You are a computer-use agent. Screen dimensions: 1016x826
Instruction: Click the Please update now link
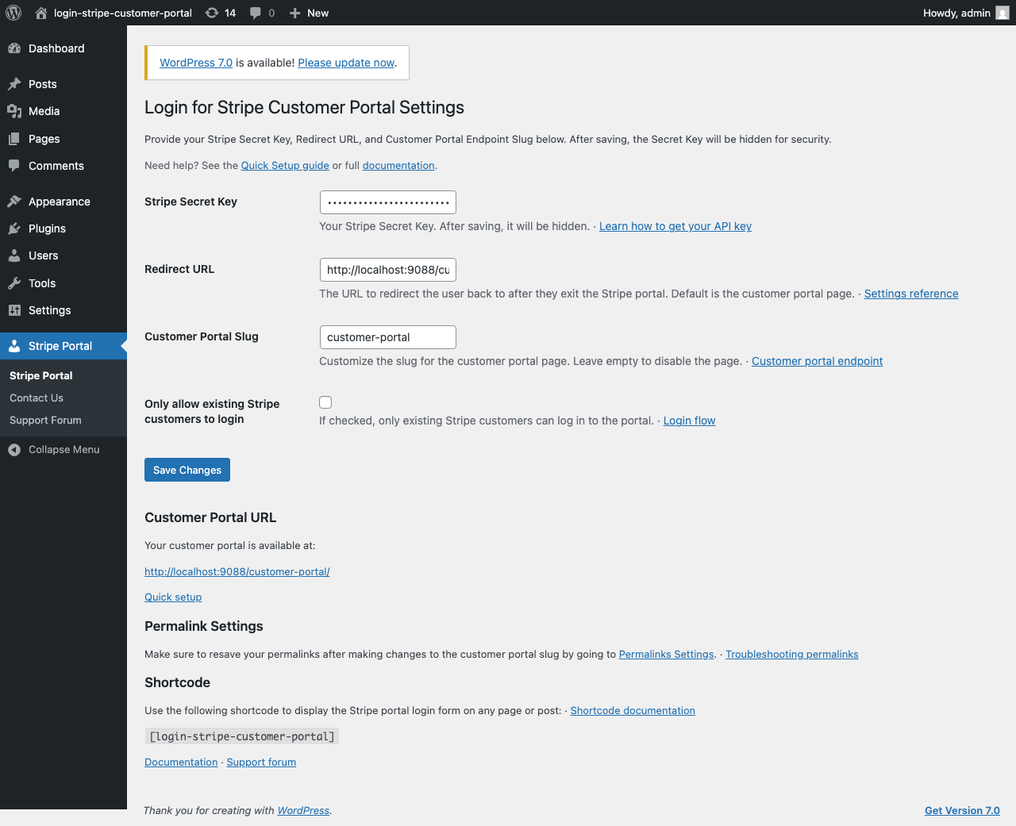[346, 63]
